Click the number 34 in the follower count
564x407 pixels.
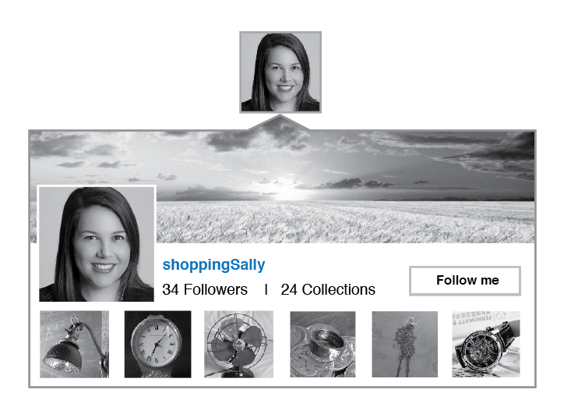pos(170,290)
